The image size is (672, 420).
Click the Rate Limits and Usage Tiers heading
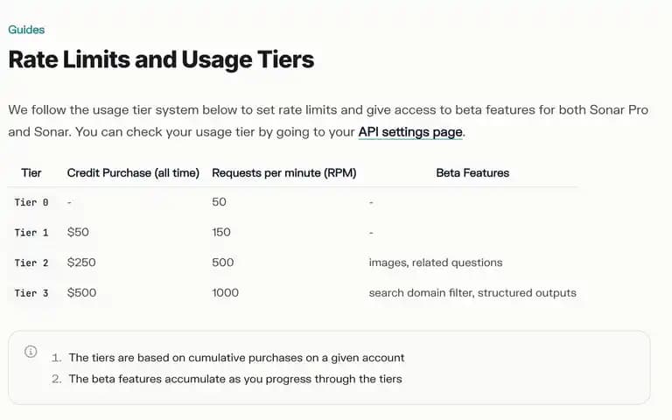(x=161, y=59)
